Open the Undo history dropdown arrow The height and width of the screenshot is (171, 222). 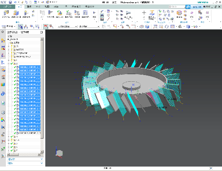[18, 2]
